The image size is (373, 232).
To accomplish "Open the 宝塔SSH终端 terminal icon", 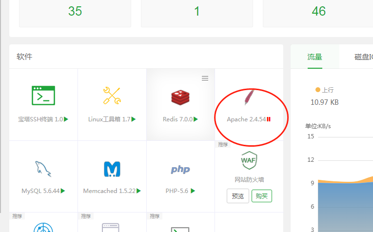I will pos(43,96).
